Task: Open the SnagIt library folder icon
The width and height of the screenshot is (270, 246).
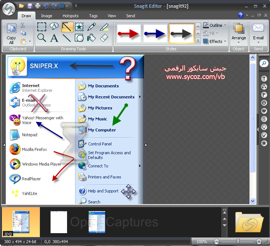Action: pos(249,223)
